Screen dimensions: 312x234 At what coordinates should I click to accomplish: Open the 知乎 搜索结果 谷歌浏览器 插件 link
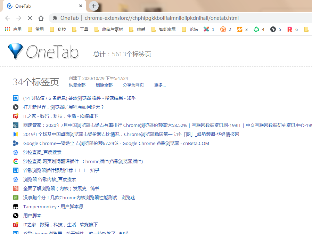80,98
